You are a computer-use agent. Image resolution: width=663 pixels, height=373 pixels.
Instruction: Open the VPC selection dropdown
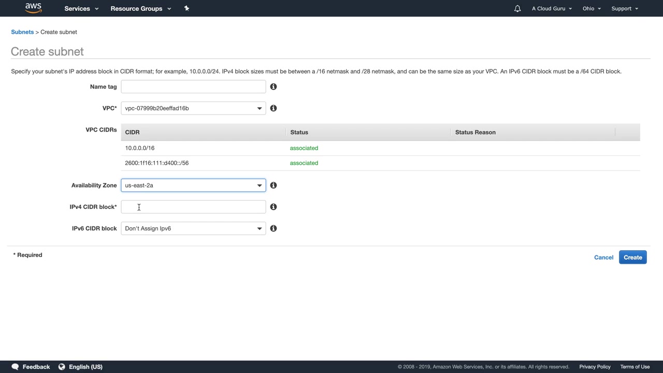[x=193, y=108]
